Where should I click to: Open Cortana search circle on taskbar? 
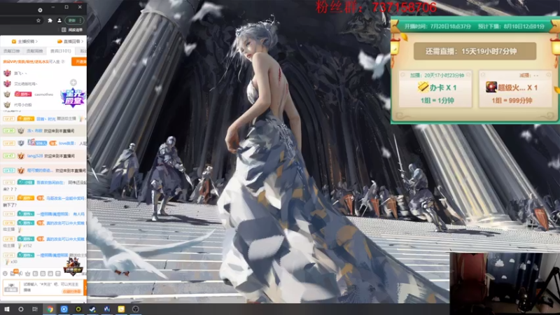click(21, 309)
